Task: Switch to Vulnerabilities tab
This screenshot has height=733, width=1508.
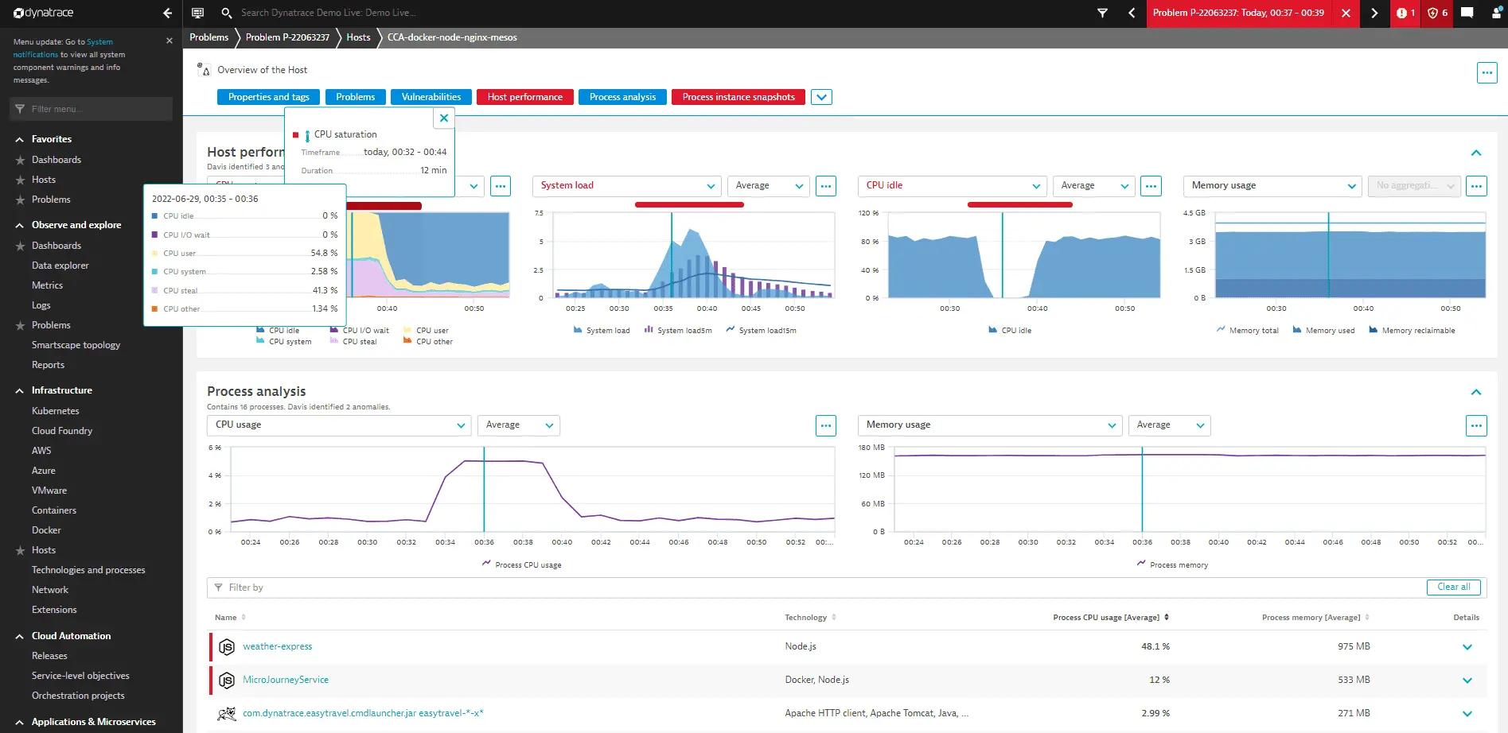Action: coord(431,97)
